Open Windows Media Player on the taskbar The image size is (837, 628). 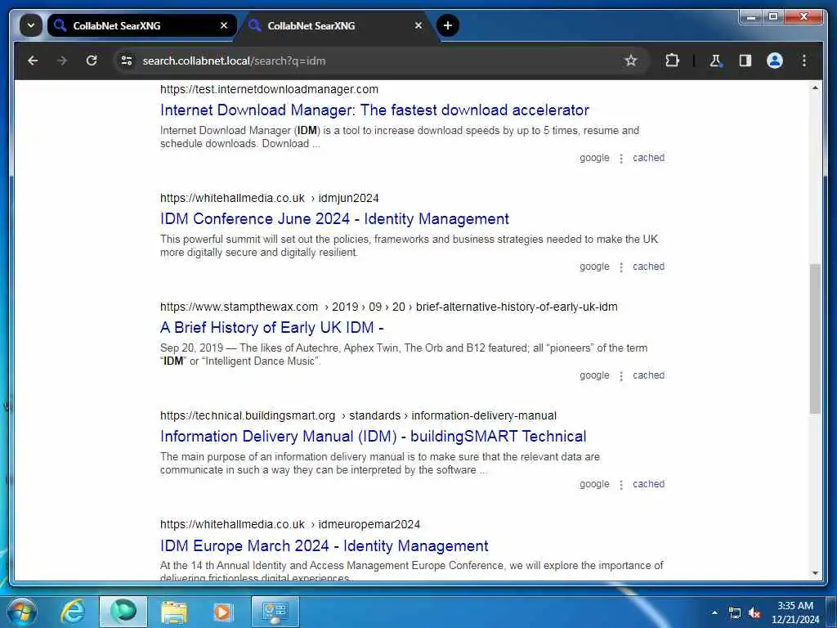pos(222,612)
